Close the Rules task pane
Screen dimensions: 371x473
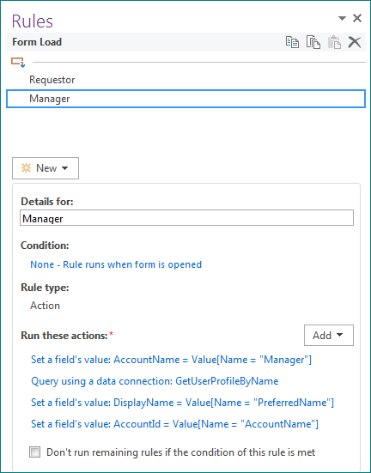[357, 18]
